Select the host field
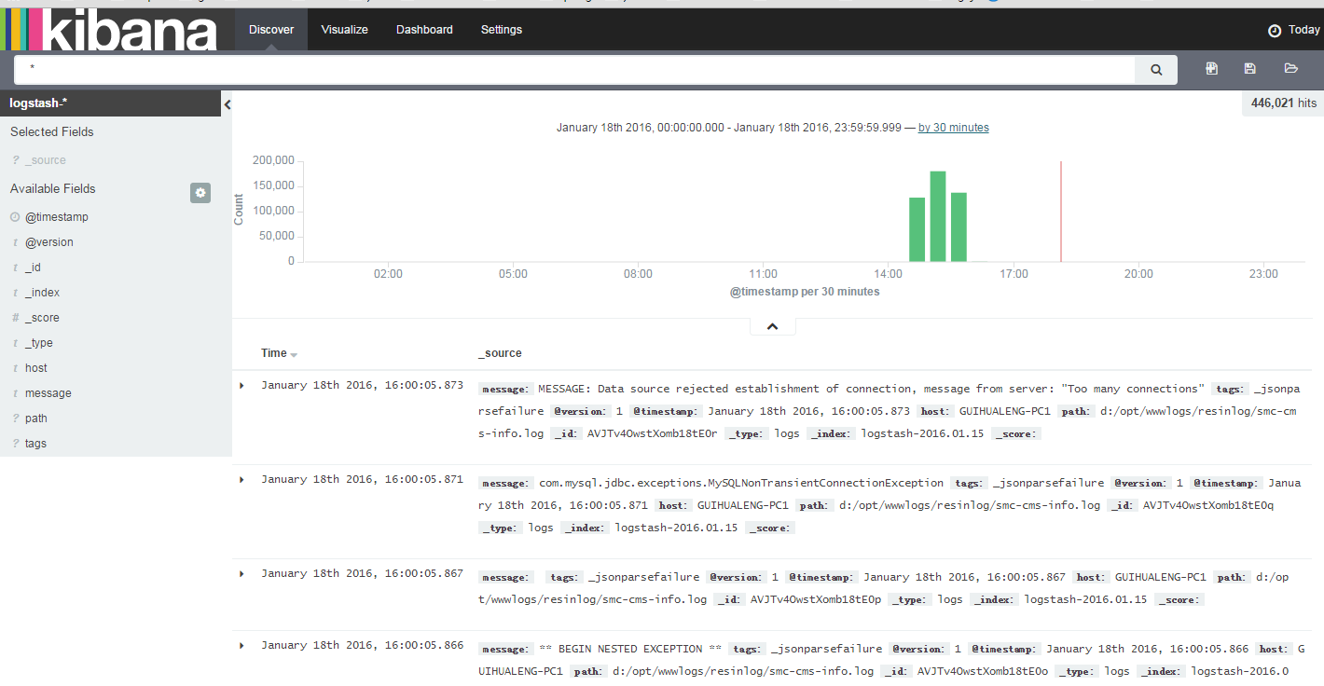 [36, 368]
